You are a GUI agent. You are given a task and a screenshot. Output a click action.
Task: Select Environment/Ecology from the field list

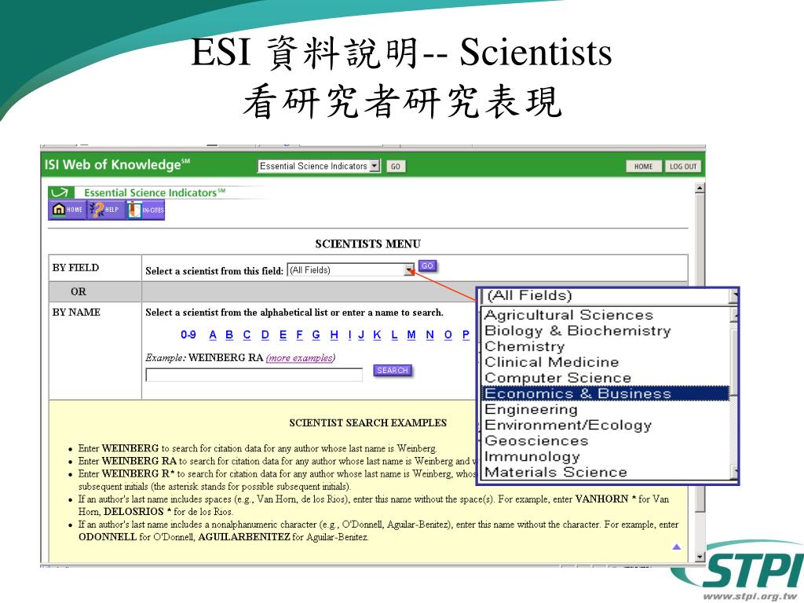[568, 425]
